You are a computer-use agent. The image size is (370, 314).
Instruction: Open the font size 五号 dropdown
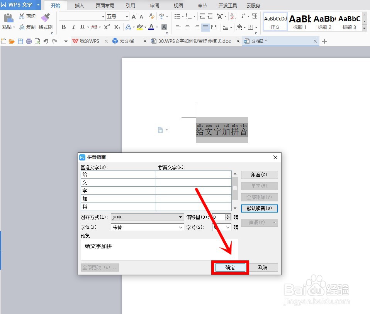tap(127, 17)
